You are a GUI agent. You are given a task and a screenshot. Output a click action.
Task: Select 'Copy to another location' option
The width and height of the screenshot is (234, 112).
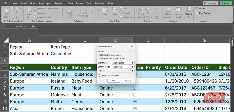click(x=100, y=58)
